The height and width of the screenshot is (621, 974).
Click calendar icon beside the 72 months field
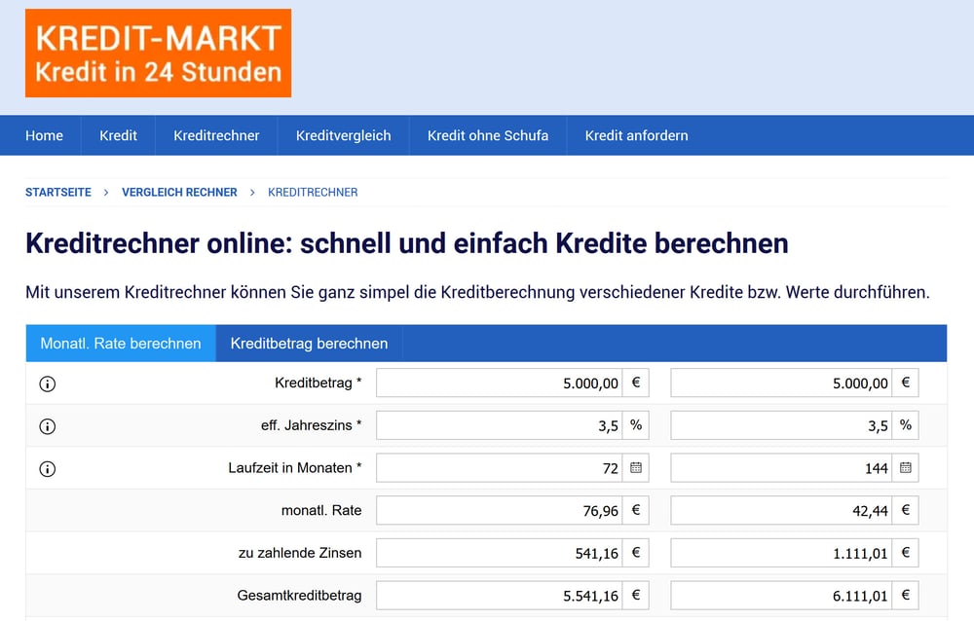(635, 467)
